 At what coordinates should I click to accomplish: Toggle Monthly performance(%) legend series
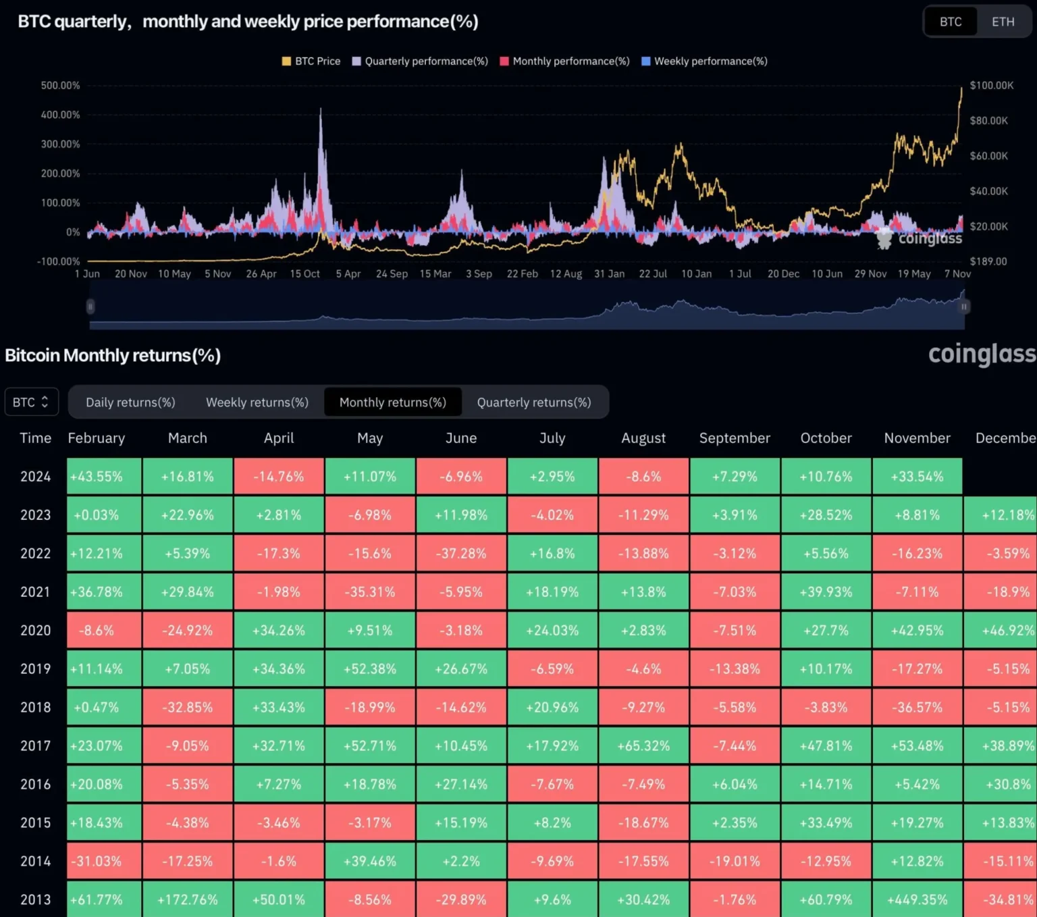coord(564,61)
